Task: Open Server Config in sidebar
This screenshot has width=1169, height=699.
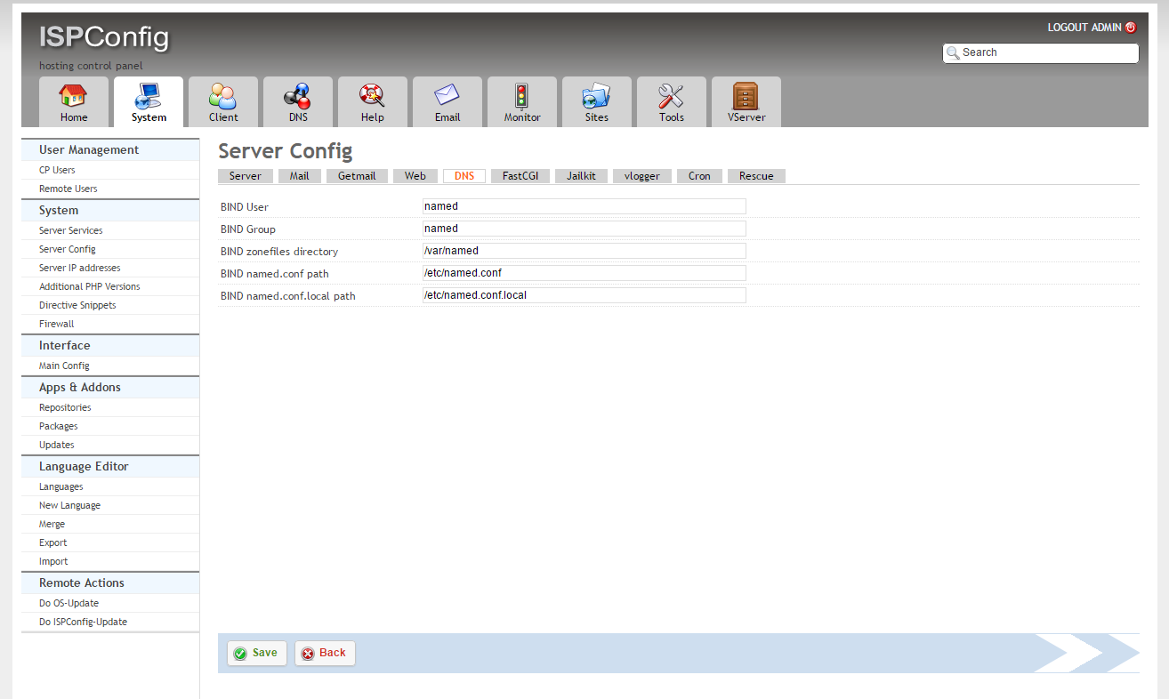Action: (68, 249)
